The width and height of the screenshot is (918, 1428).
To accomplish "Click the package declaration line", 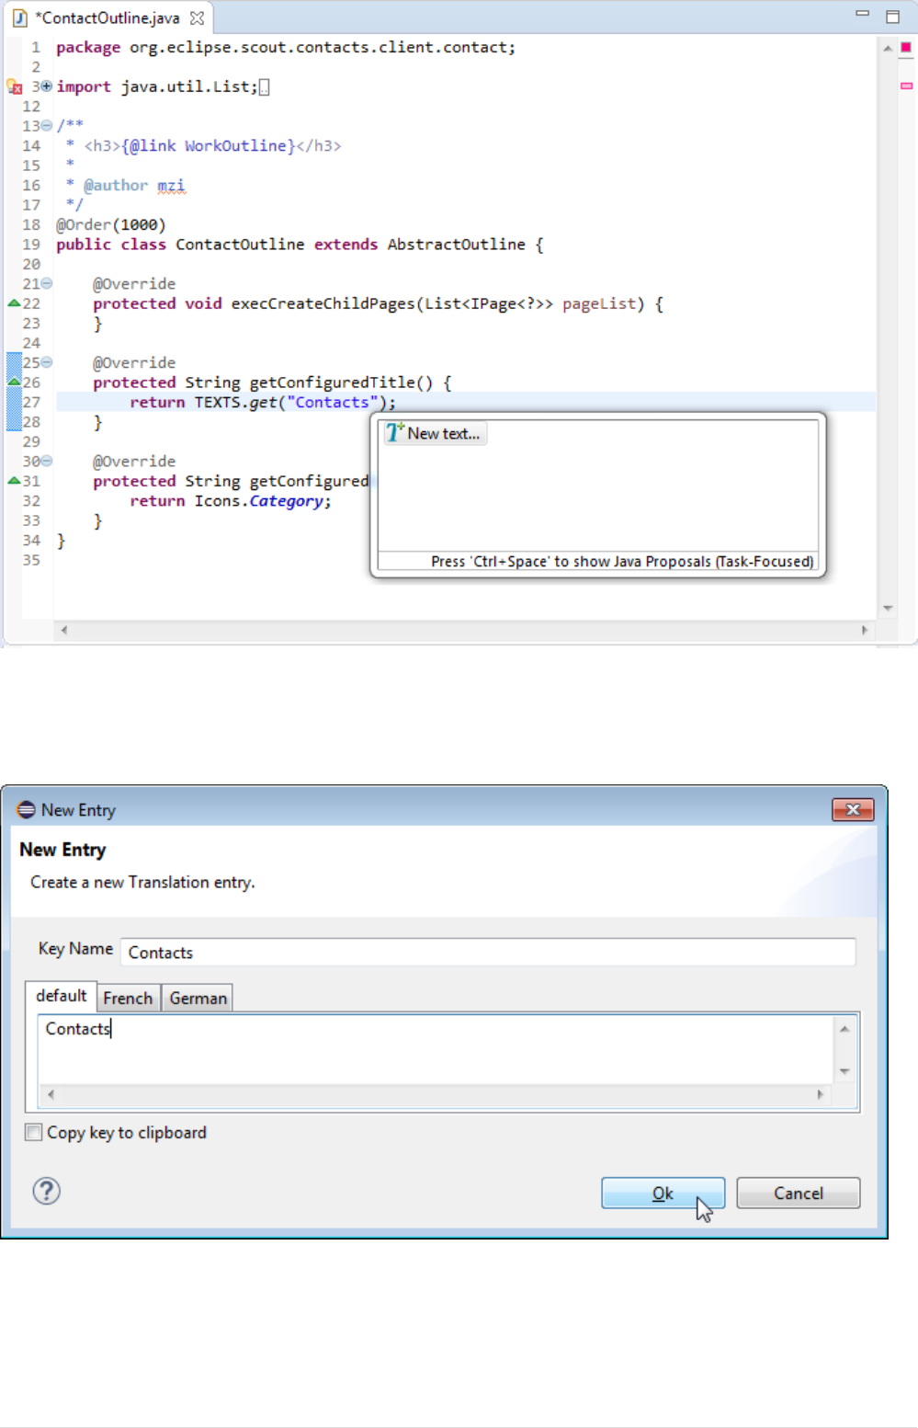I will point(286,47).
